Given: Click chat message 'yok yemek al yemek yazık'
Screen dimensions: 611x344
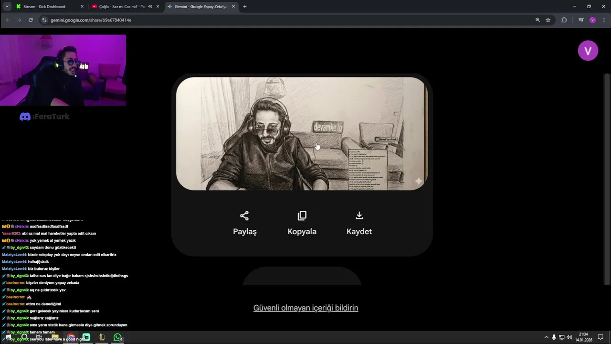Looking at the screenshot, I should click(53, 241).
